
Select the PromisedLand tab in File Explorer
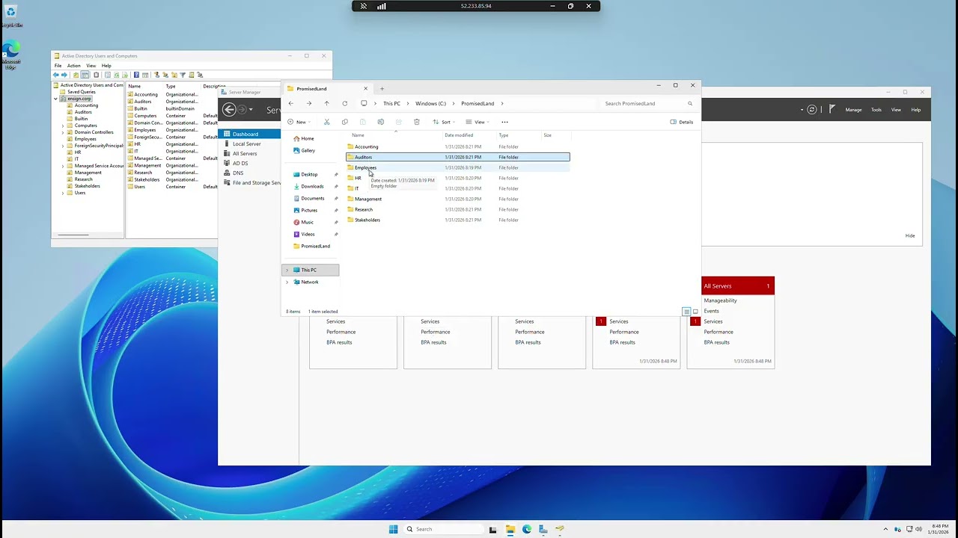(x=327, y=88)
